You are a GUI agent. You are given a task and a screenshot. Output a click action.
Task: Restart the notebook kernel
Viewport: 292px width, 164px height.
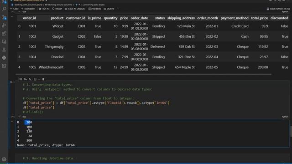tap(57, 9)
